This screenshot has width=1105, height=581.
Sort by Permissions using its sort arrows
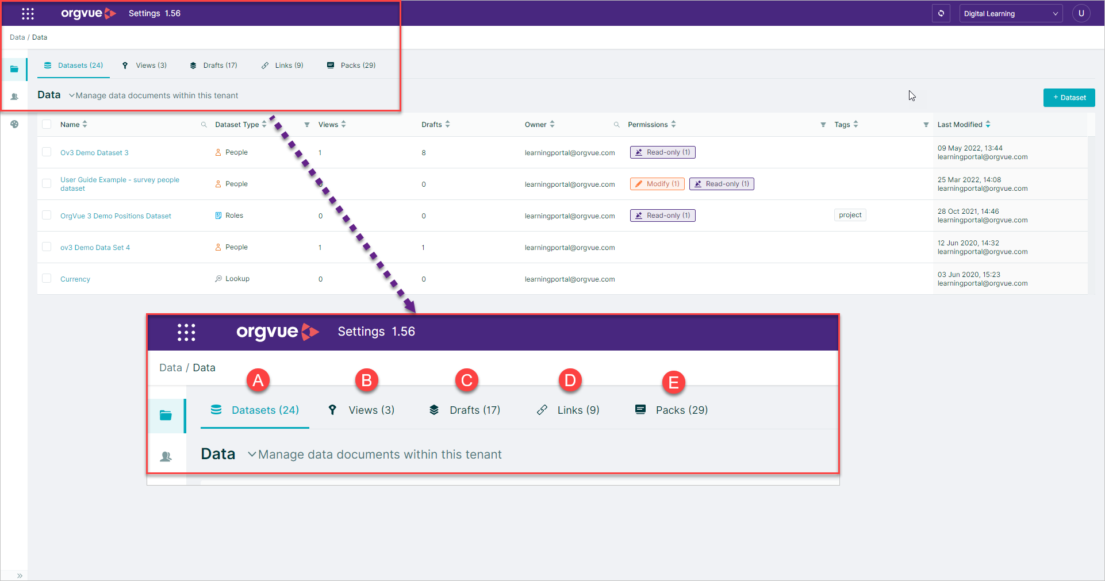[673, 124]
